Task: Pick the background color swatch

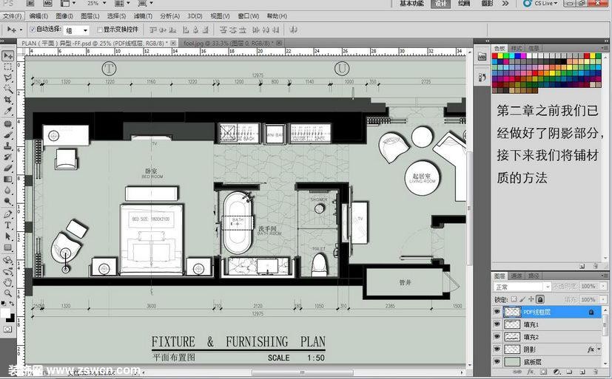Action: click(x=11, y=318)
